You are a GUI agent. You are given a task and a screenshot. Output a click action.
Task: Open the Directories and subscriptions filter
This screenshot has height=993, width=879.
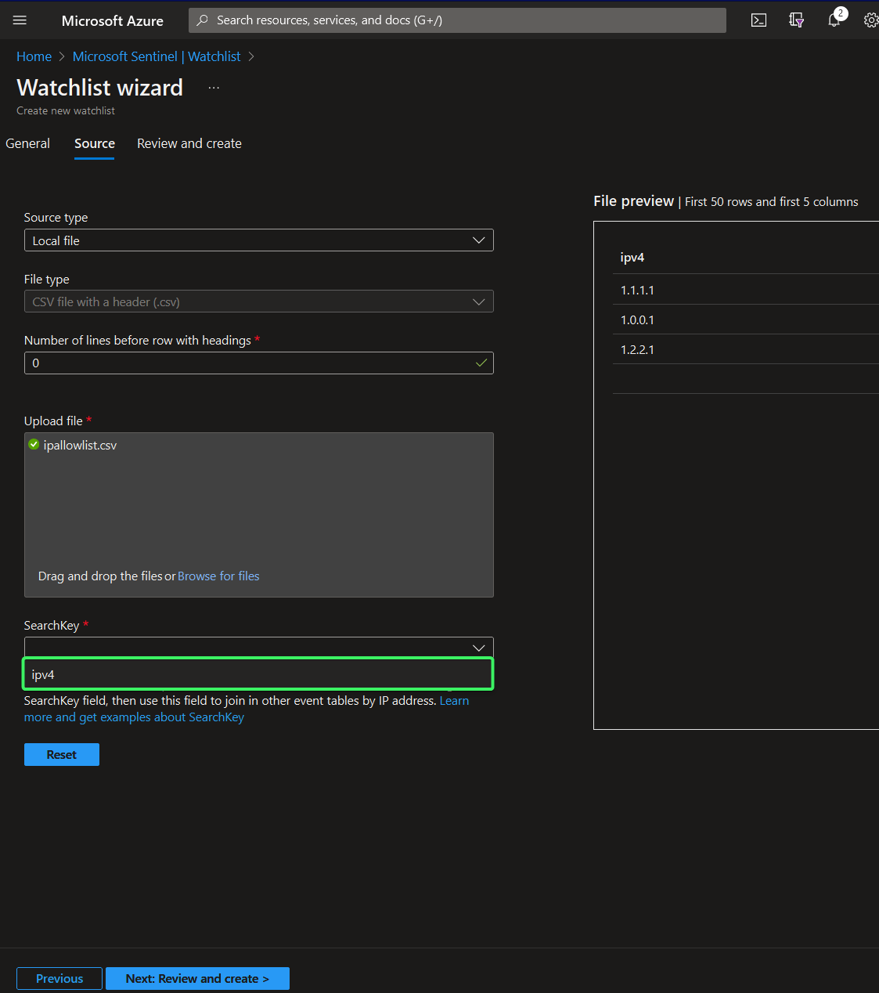click(x=796, y=20)
